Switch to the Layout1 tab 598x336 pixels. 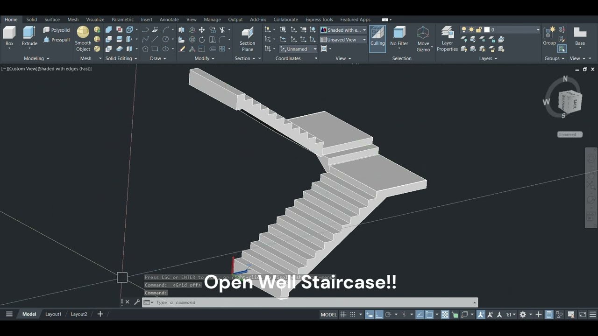pyautogui.click(x=53, y=314)
